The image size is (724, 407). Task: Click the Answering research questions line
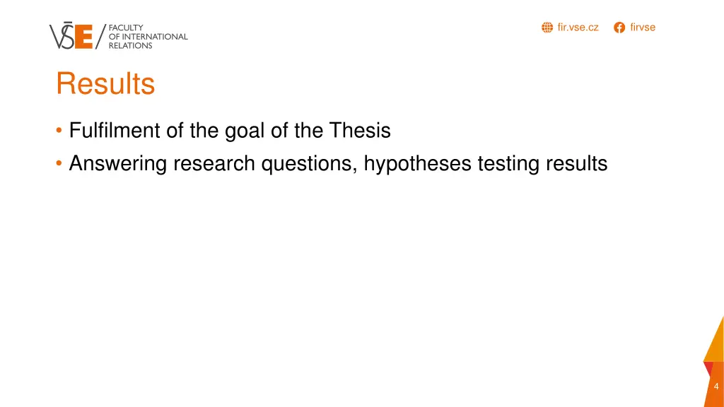click(338, 164)
